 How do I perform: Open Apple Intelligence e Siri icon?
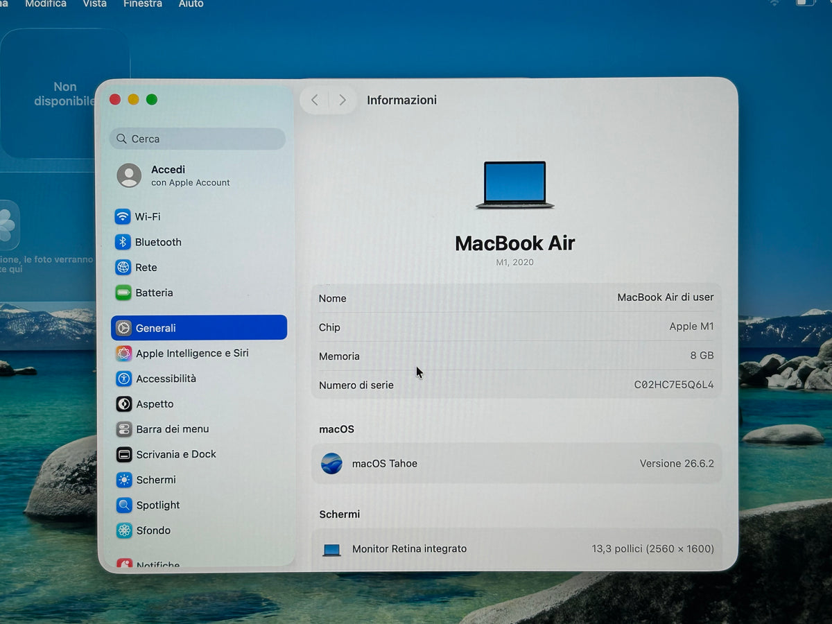pos(124,354)
